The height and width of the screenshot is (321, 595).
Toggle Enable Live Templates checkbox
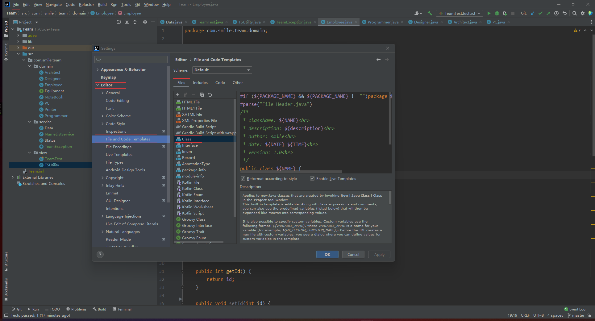pos(312,178)
